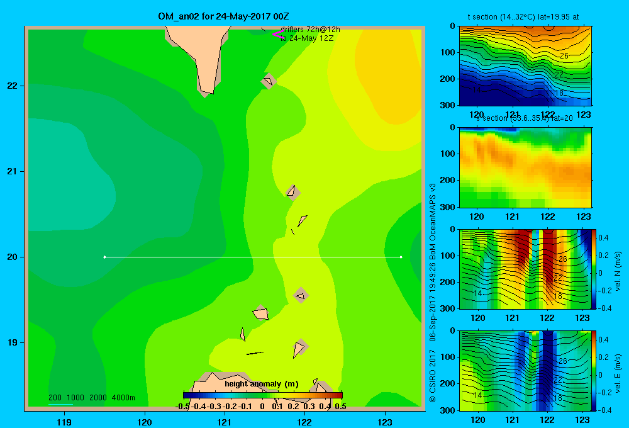Click depth tick '100' on the temperature section axis
The height and width of the screenshot is (428, 629).
[x=447, y=52]
